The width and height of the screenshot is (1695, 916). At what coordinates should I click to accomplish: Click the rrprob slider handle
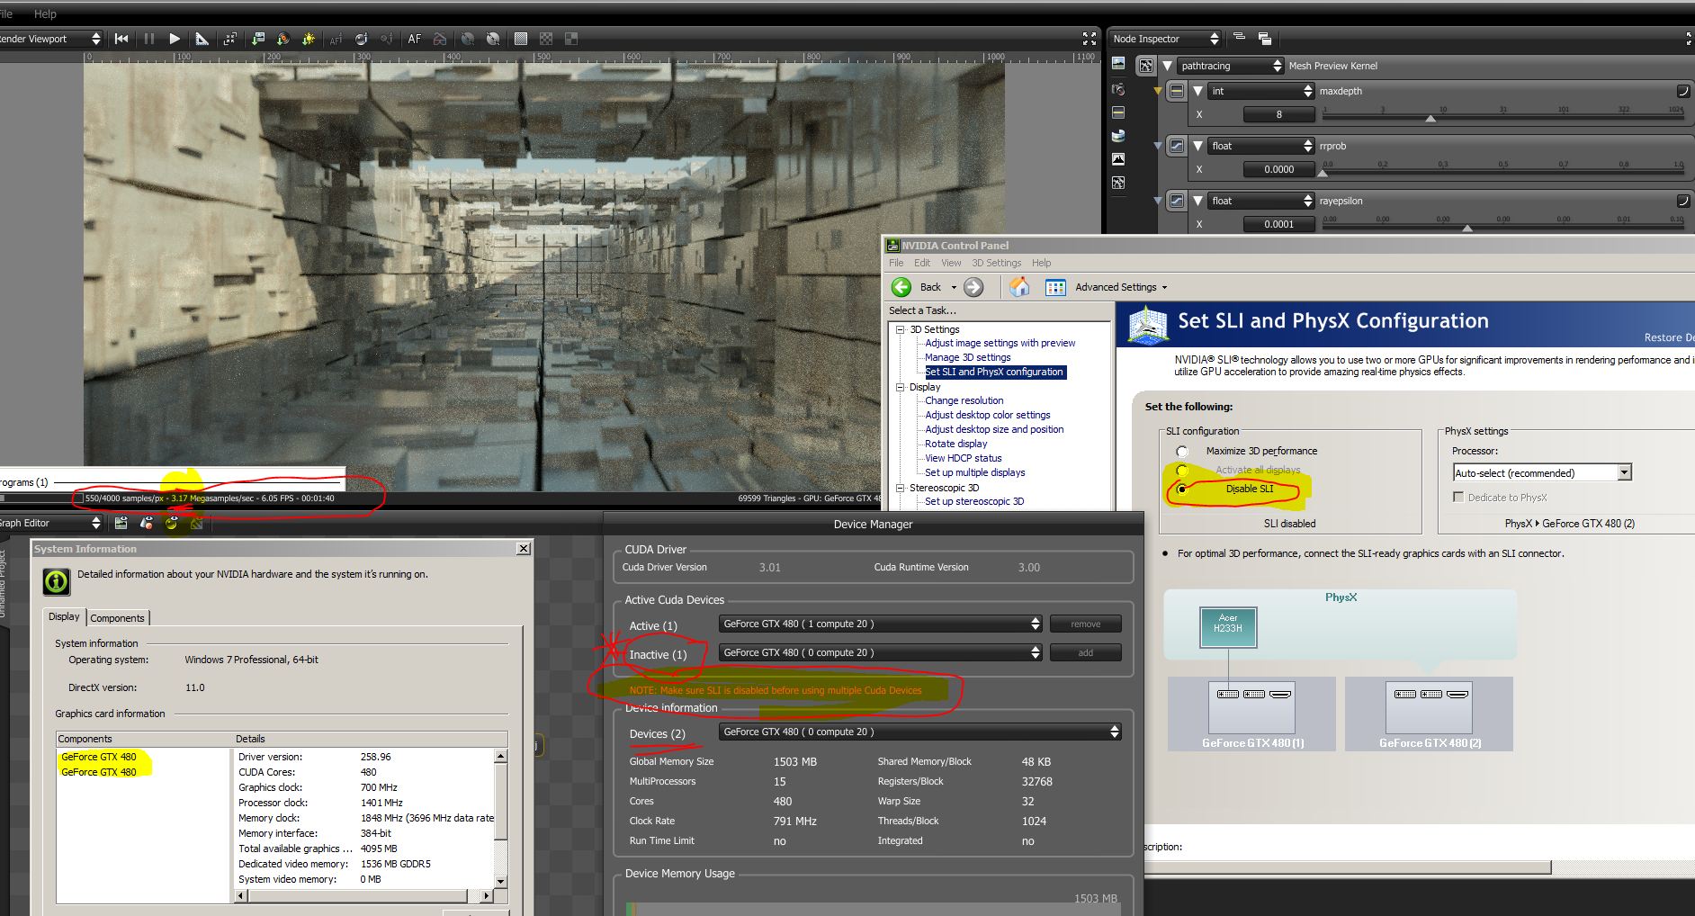tap(1323, 173)
